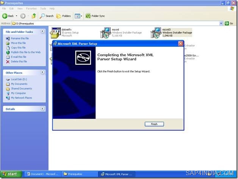
Task: Open My Network Places link
Action: (x=21, y=98)
